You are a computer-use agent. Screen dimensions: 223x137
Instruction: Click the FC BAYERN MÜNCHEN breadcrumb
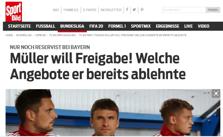point(62,35)
